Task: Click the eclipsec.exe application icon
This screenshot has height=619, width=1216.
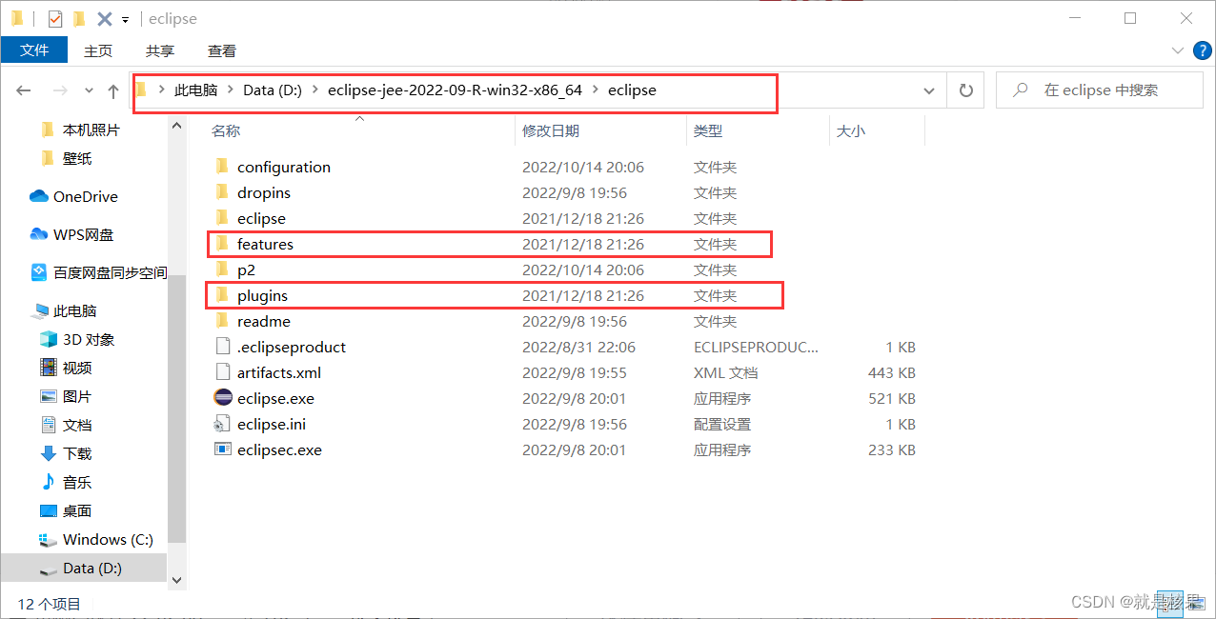Action: click(x=222, y=449)
